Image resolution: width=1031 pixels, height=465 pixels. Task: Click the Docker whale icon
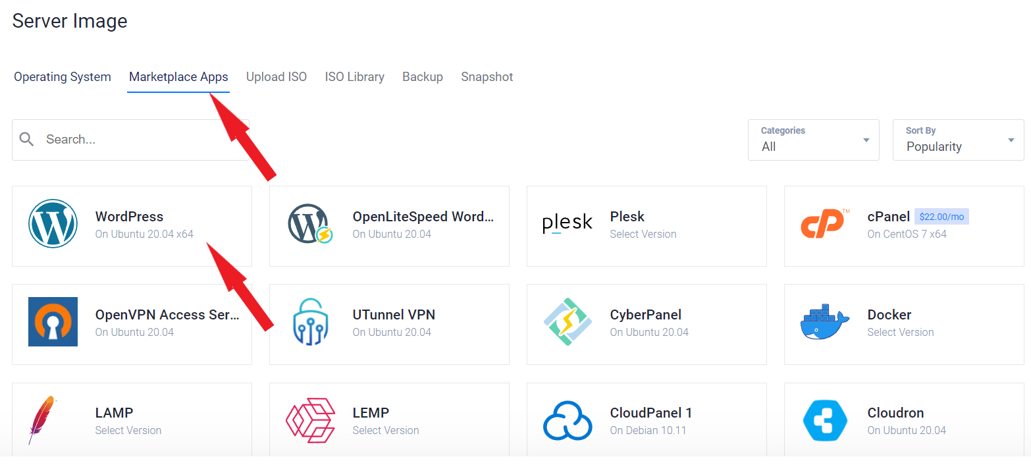824,322
